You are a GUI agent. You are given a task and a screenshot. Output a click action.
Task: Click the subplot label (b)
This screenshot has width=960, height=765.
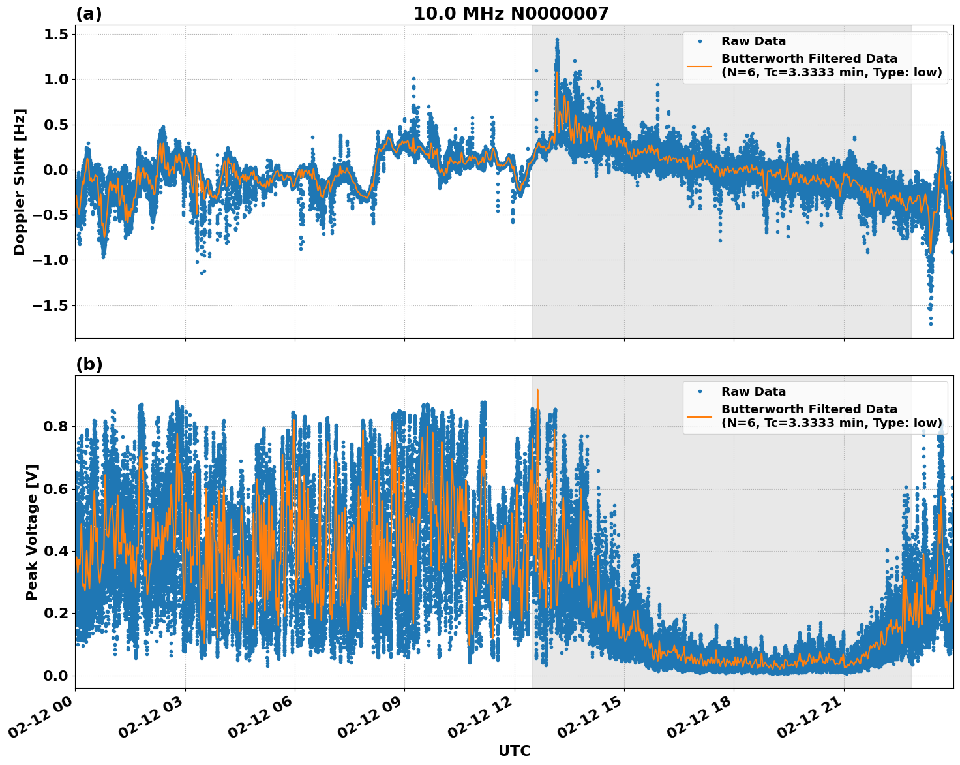point(89,364)
